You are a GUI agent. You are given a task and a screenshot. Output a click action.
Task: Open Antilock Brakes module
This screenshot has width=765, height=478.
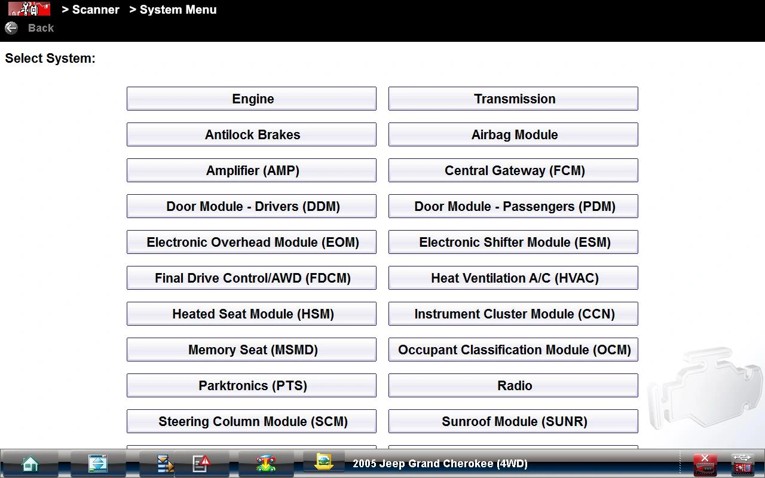[252, 134]
